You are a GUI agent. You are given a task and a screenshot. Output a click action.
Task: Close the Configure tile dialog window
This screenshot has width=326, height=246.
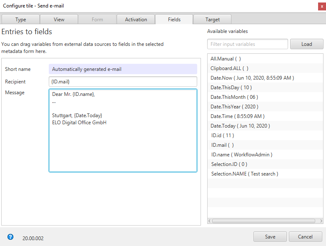pyautogui.click(x=322, y=6)
